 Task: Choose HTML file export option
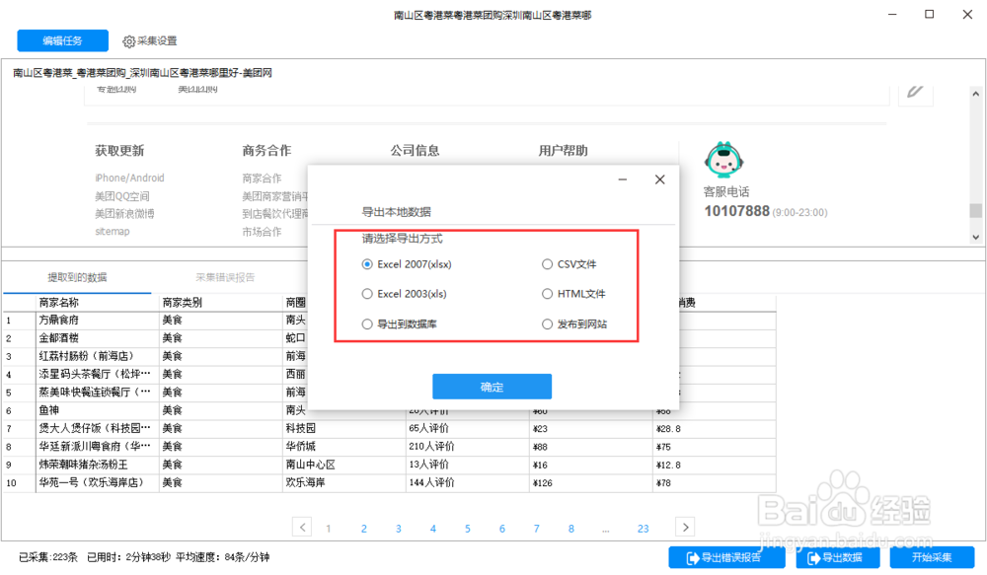(x=573, y=294)
